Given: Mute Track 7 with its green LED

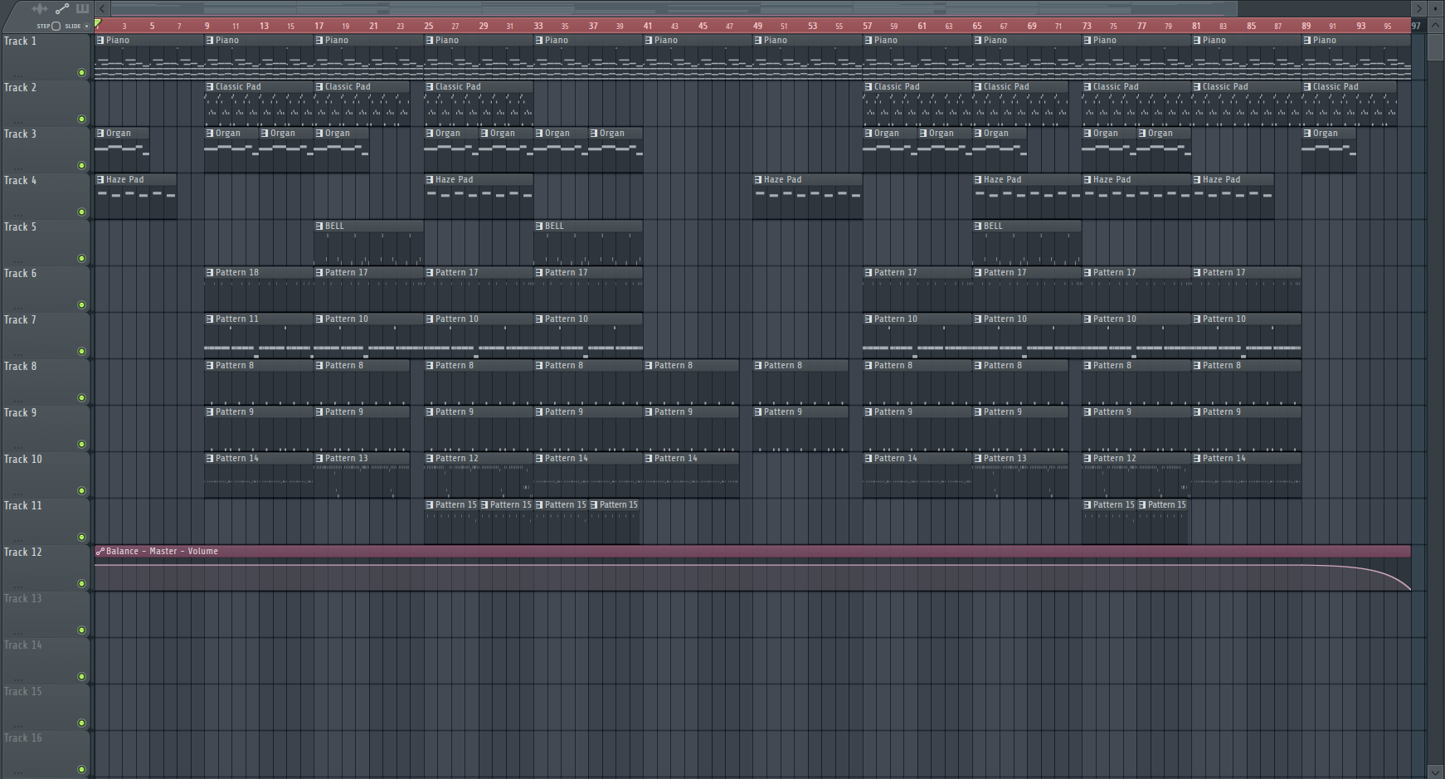Looking at the screenshot, I should point(81,351).
